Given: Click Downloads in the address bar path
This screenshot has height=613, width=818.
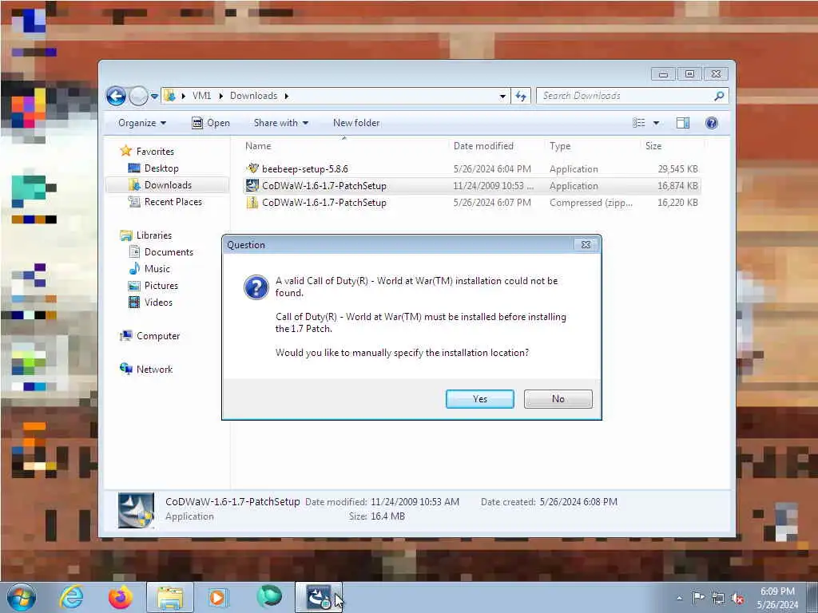Looking at the screenshot, I should coord(253,96).
